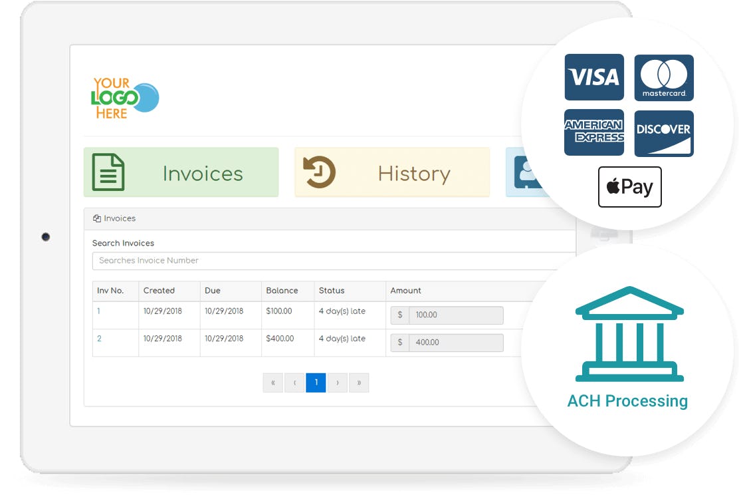Image resolution: width=743 pixels, height=495 pixels.
Task: Select the American Express logo
Action: click(x=594, y=132)
